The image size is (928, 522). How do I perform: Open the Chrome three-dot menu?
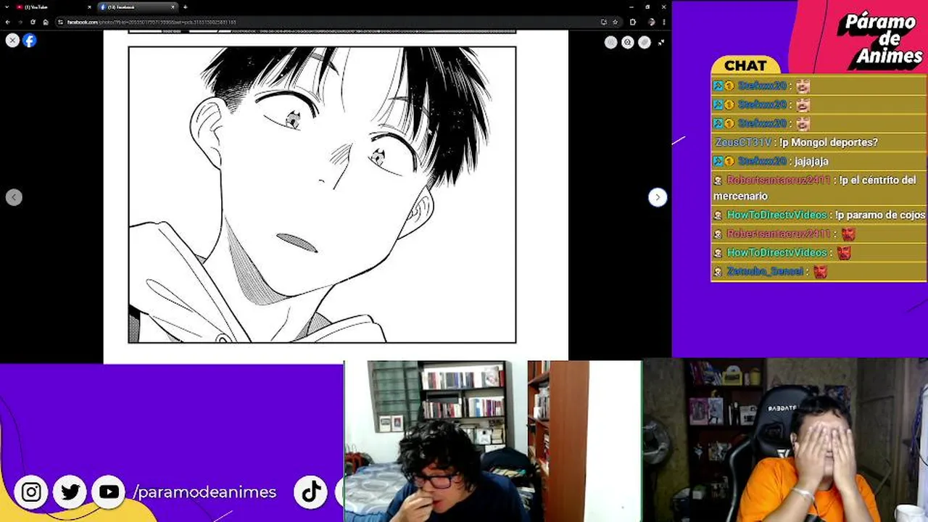coord(664,22)
